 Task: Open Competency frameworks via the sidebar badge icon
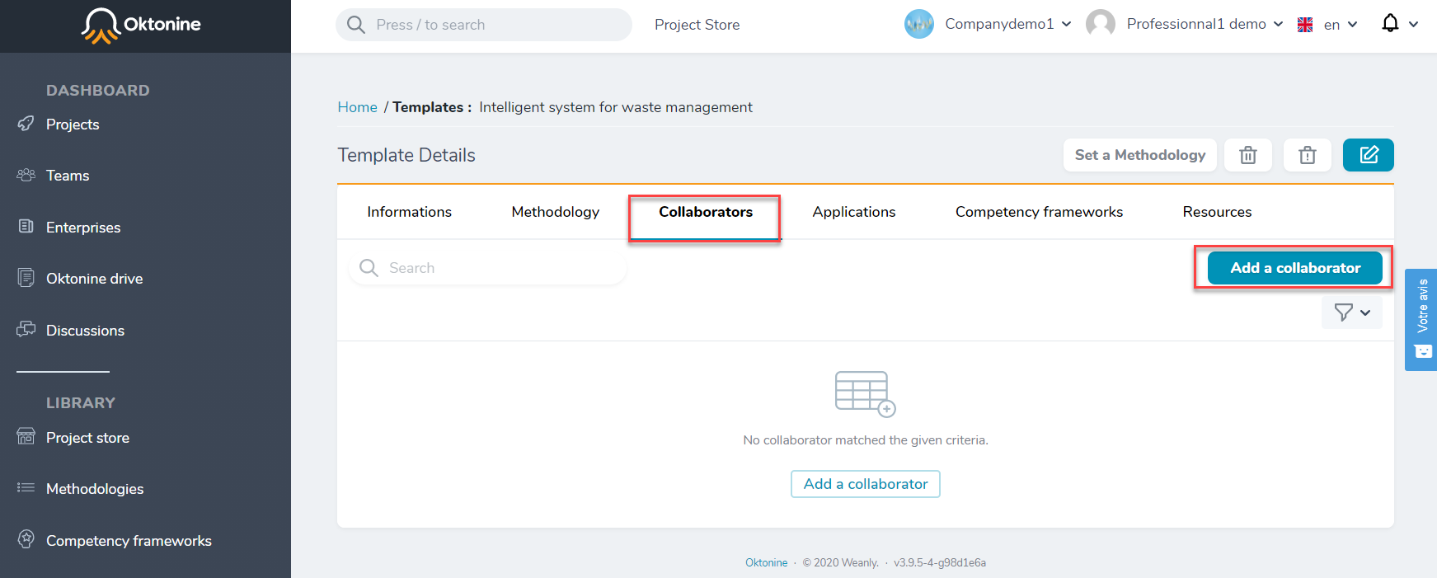26,539
